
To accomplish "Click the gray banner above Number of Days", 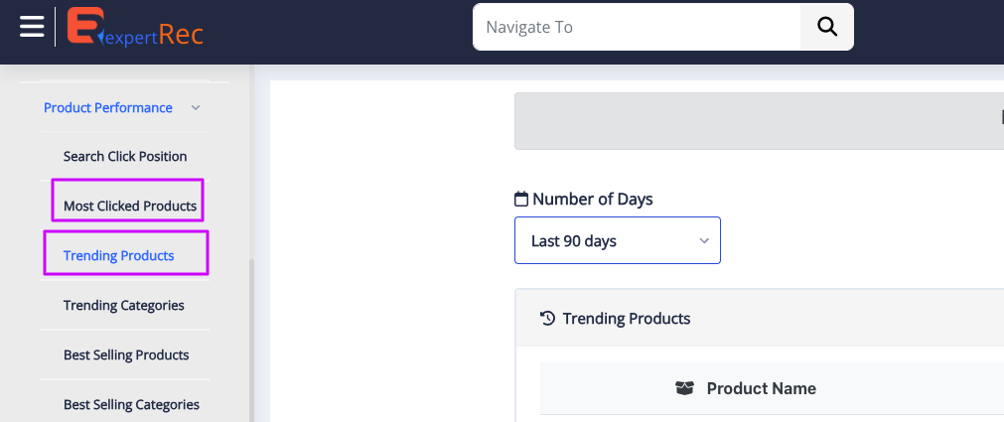I will 755,121.
